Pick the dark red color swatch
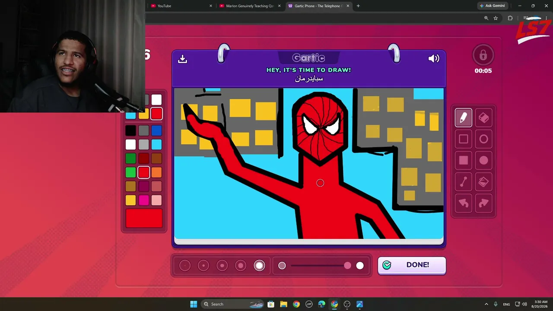Screen dimensions: 553x311 143,159
